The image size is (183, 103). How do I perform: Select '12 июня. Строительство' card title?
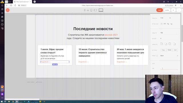tap(93, 53)
